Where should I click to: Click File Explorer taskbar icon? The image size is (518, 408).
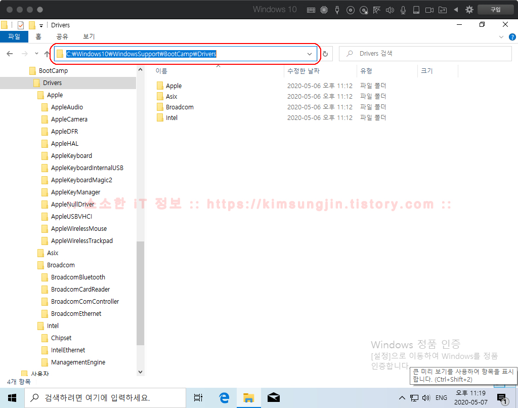coord(248,398)
